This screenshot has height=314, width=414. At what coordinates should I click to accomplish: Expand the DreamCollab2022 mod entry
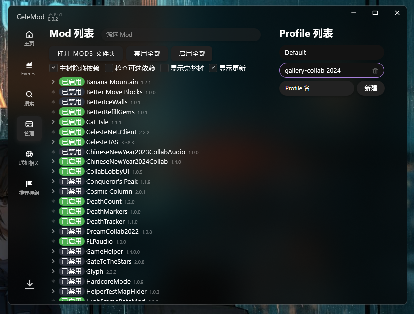pyautogui.click(x=53, y=231)
